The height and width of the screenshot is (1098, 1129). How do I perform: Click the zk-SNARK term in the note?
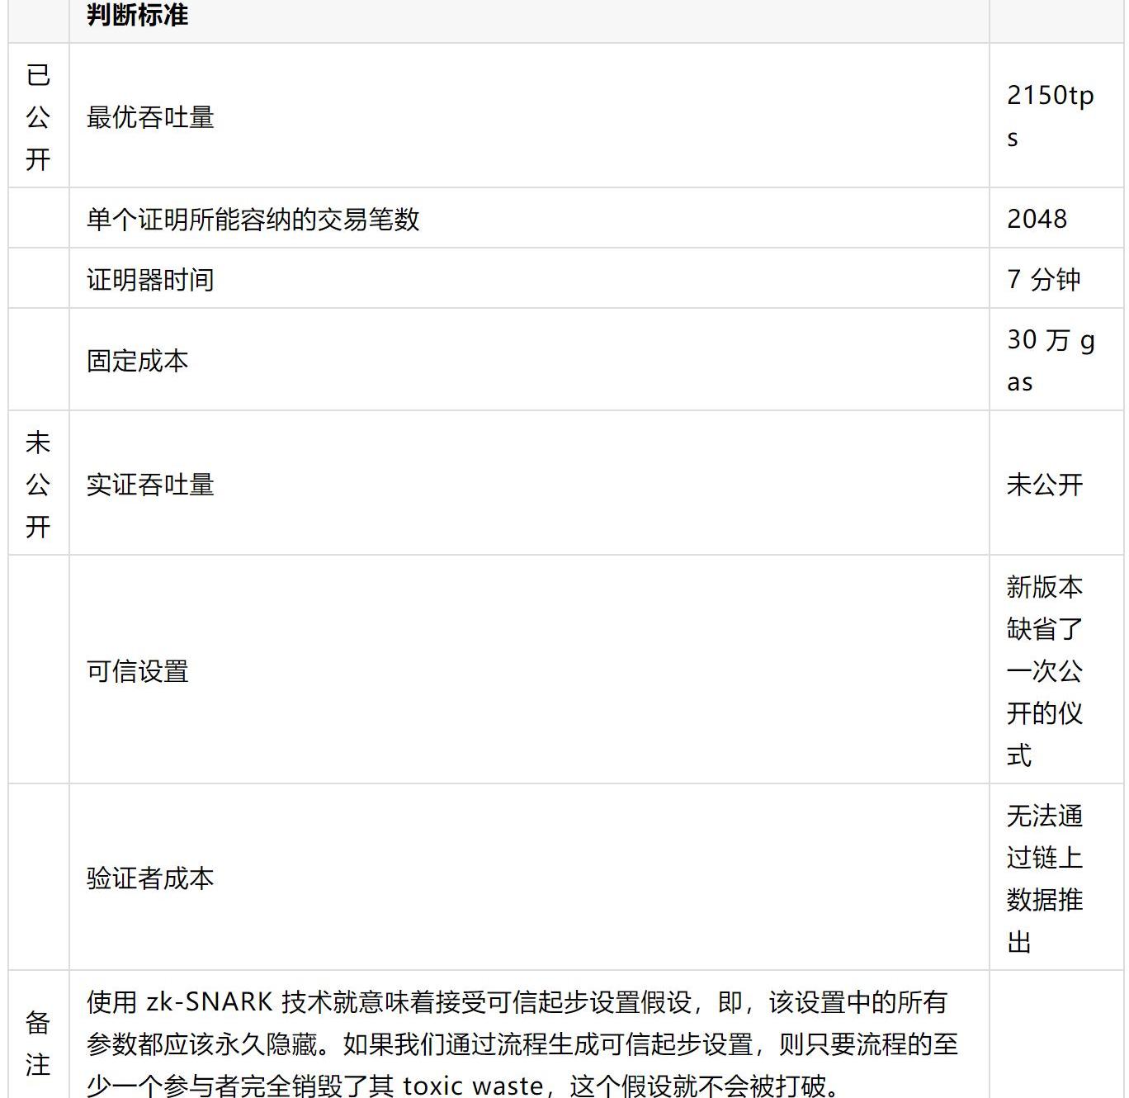[209, 1001]
